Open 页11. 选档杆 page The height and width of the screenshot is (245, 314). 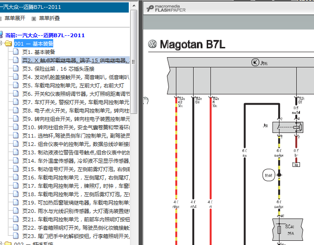pyautogui.click(x=76, y=136)
